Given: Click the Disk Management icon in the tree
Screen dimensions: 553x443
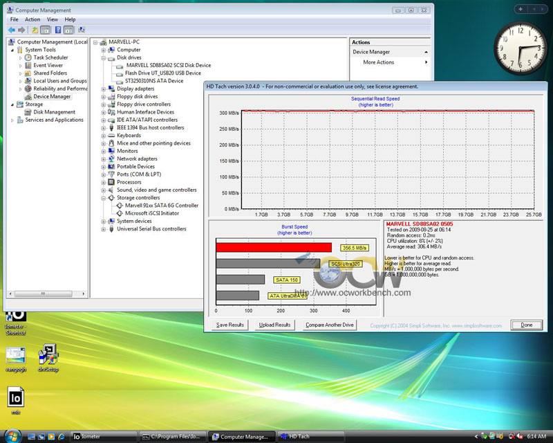Looking at the screenshot, I should click(x=28, y=112).
